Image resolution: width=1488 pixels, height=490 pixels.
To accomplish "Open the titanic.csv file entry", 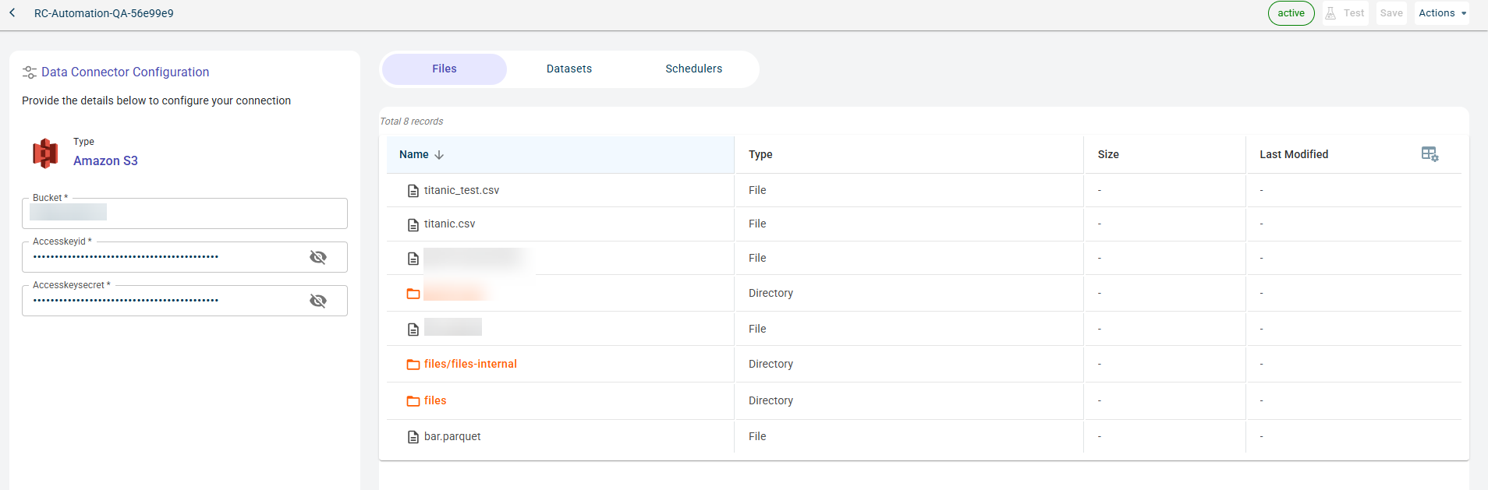I will [x=449, y=224].
